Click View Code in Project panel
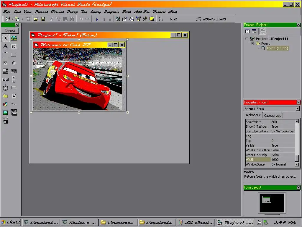The height and width of the screenshot is (227, 302). tap(247, 31)
